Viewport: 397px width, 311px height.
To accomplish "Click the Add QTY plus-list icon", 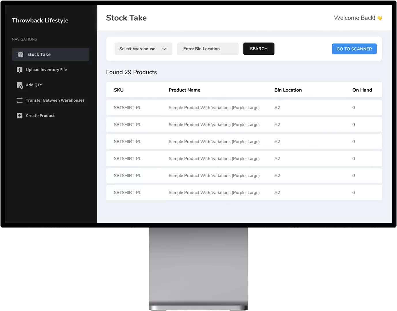I will [x=19, y=85].
